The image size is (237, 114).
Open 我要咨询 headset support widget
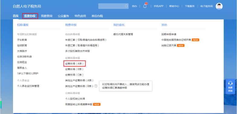[x=230, y=86]
